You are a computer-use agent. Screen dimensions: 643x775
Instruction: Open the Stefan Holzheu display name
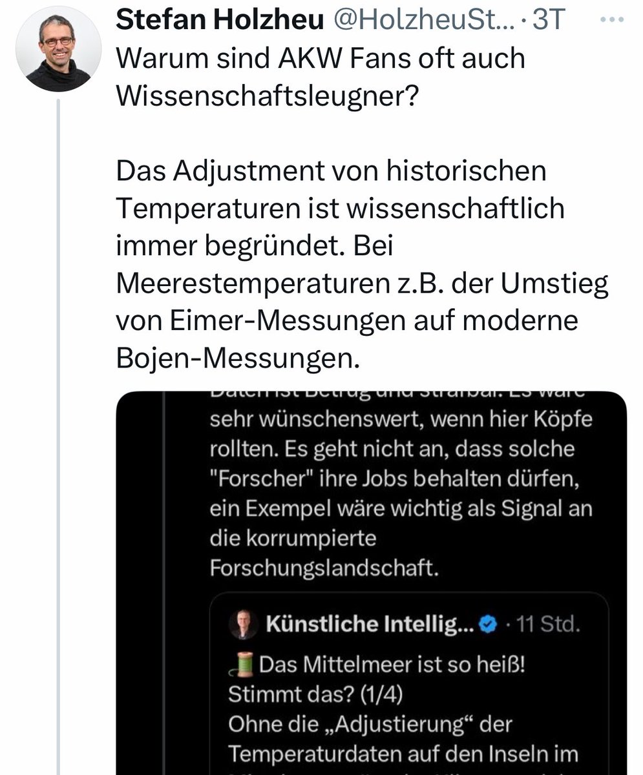[x=219, y=21]
